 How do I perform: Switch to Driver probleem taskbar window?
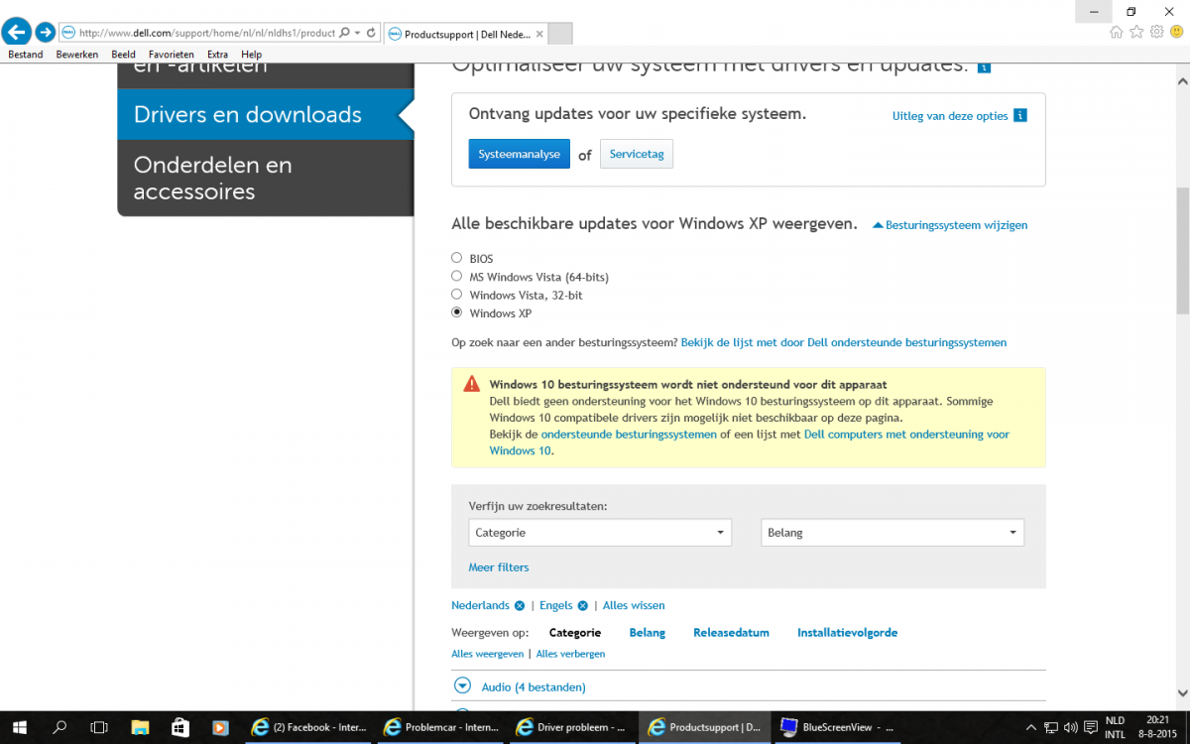coord(571,727)
